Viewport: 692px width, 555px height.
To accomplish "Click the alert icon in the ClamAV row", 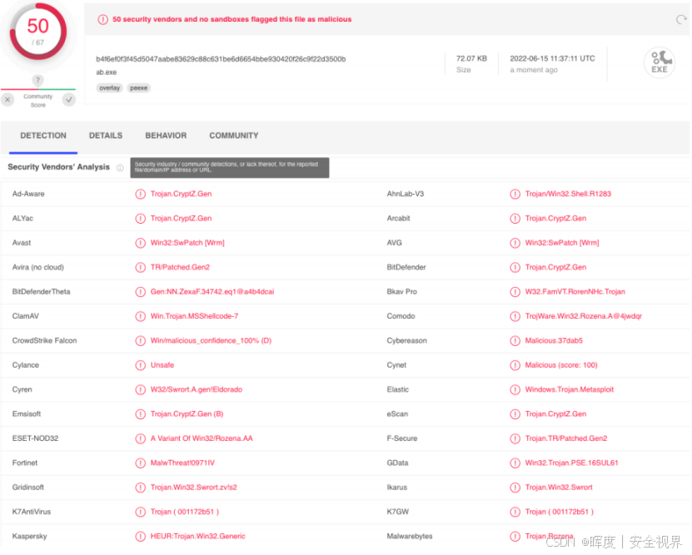I will tap(141, 316).
